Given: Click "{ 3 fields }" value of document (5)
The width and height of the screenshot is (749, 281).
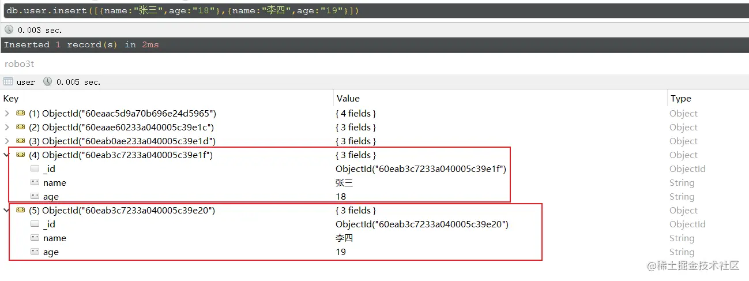Looking at the screenshot, I should 356,211.
